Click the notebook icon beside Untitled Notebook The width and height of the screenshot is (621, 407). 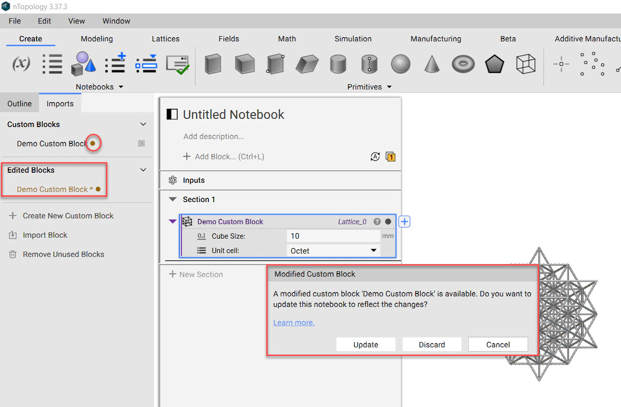172,114
